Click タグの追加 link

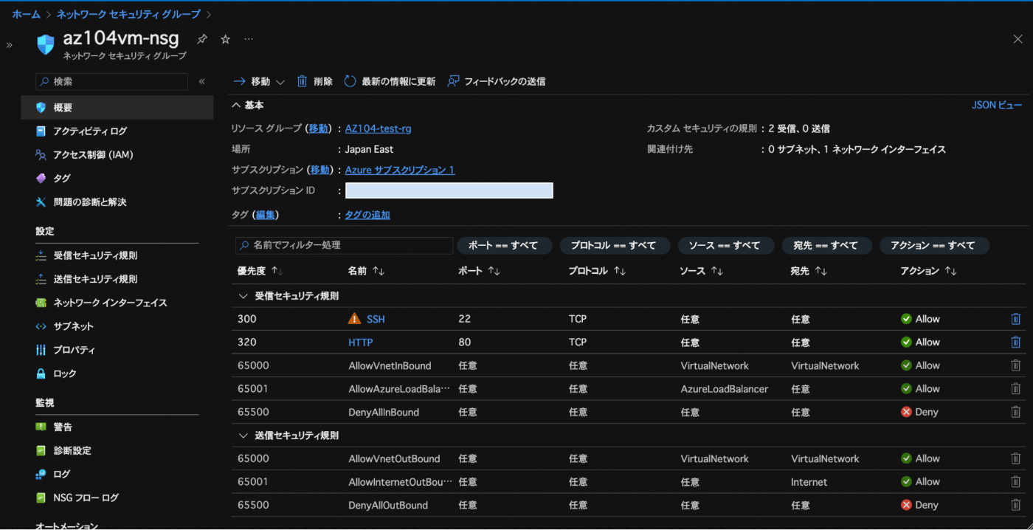(x=367, y=215)
